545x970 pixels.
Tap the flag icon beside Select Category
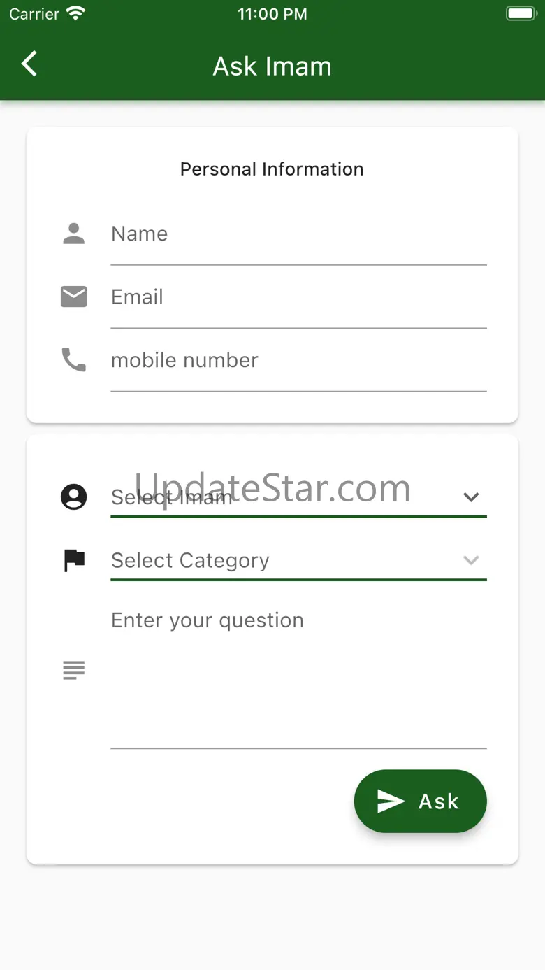[x=73, y=560]
